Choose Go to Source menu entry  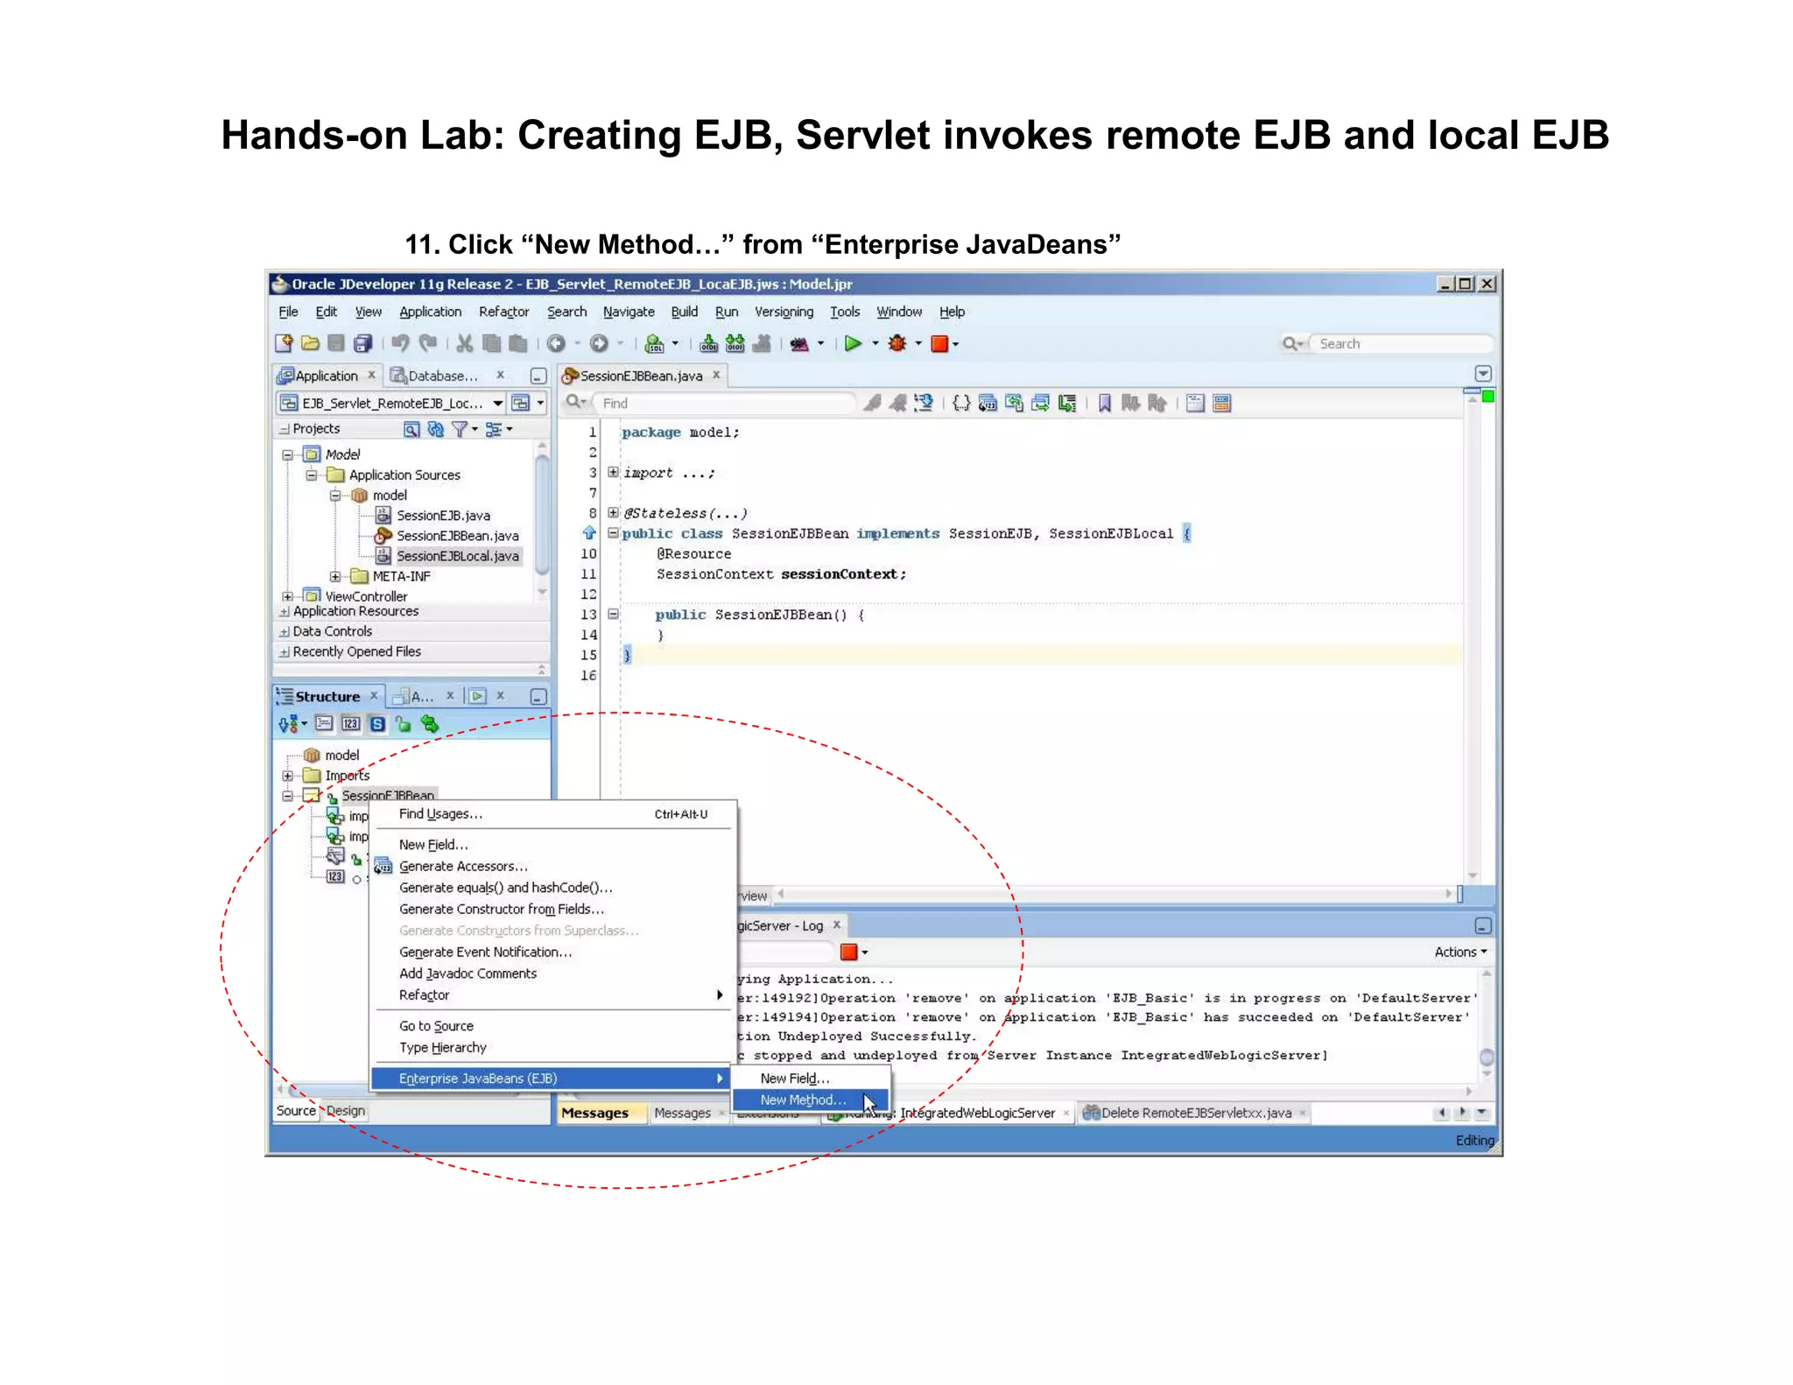pyautogui.click(x=552, y=1026)
